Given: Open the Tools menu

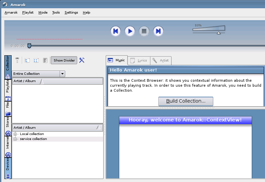Looking at the screenshot, I should [x=56, y=13].
